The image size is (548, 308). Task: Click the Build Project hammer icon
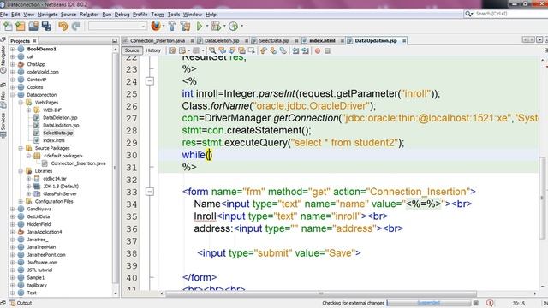pyautogui.click(x=172, y=27)
